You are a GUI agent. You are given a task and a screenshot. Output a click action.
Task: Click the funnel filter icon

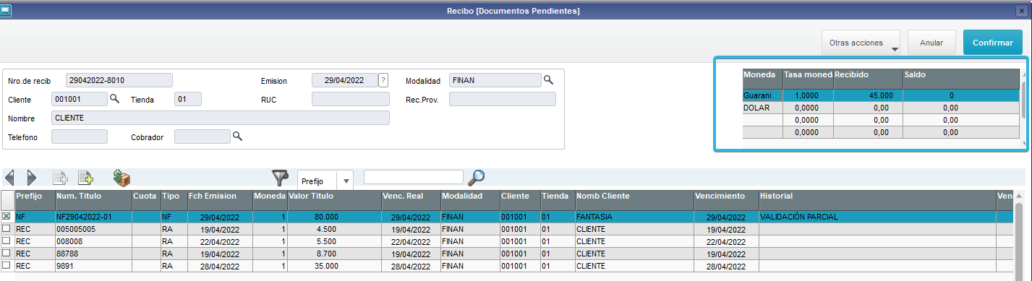point(280,178)
